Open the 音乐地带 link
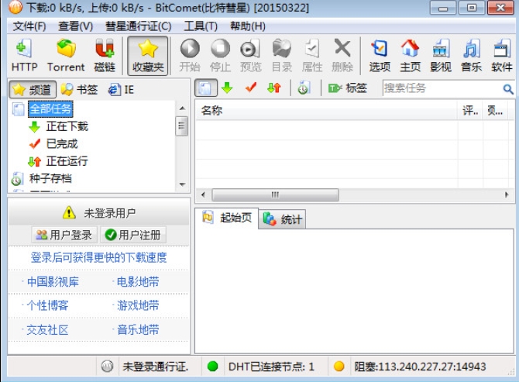This screenshot has width=519, height=382. [x=138, y=330]
